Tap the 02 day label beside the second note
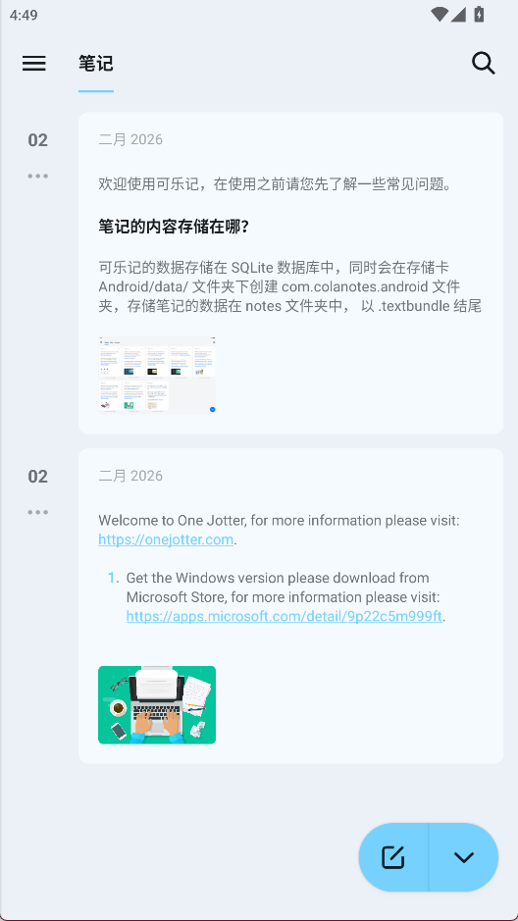 tap(37, 477)
